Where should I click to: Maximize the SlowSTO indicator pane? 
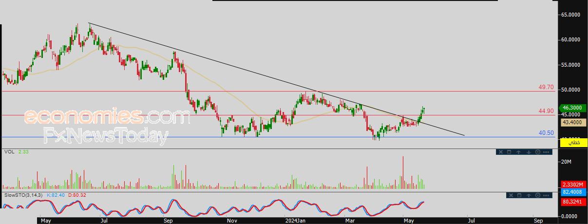519,195
